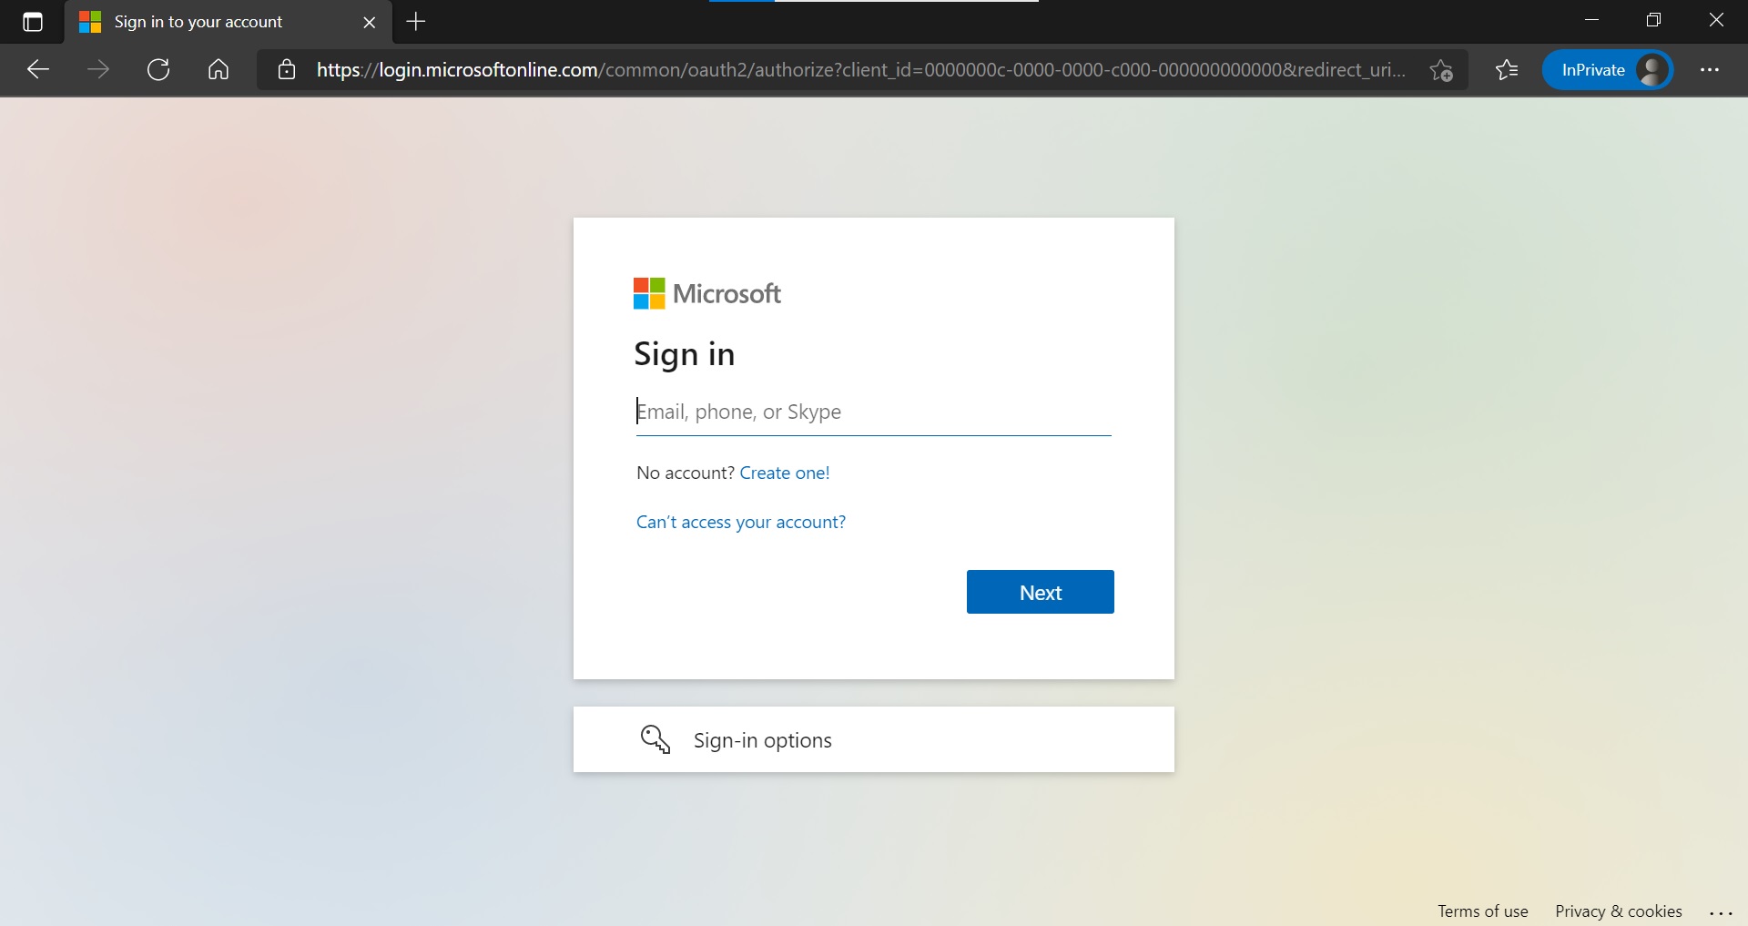1748x926 pixels.
Task: Open the favorites list
Action: [1507, 70]
